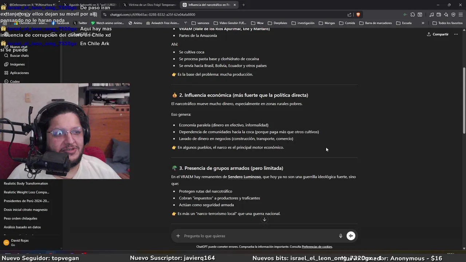Expand the Barra de marcadores folder
Image resolution: width=466 pixels, height=262 pixels.
pos(376,23)
